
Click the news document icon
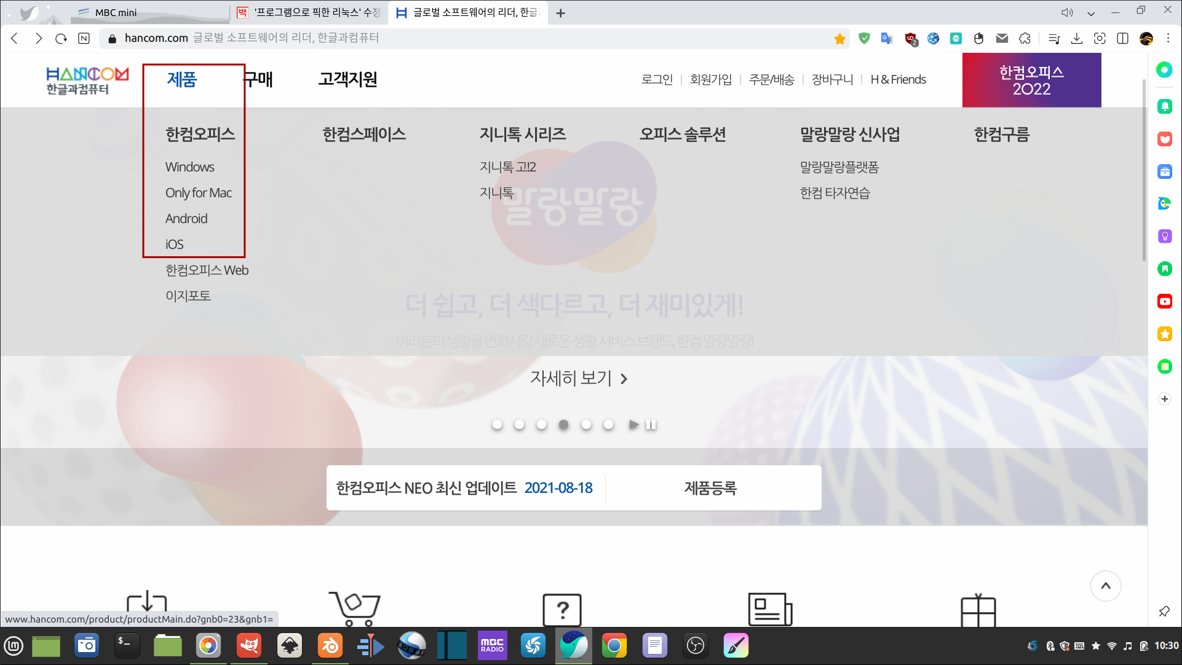pyautogui.click(x=770, y=609)
